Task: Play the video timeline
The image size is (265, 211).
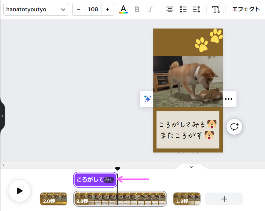Action: [19, 191]
